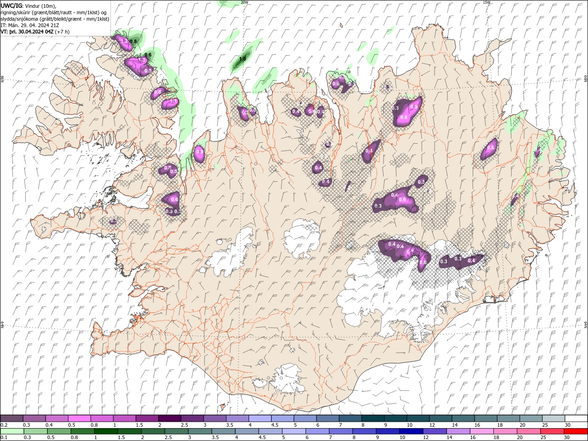The image size is (588, 441).
Task: Click the "30" label of bottom legend row
Action: [x=567, y=438]
